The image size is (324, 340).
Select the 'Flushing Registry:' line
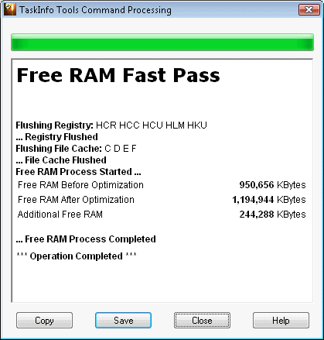pos(111,125)
